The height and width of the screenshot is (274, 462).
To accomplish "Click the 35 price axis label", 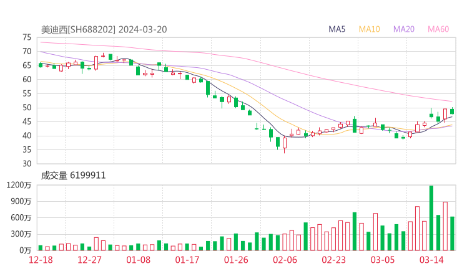I will click(27, 149).
